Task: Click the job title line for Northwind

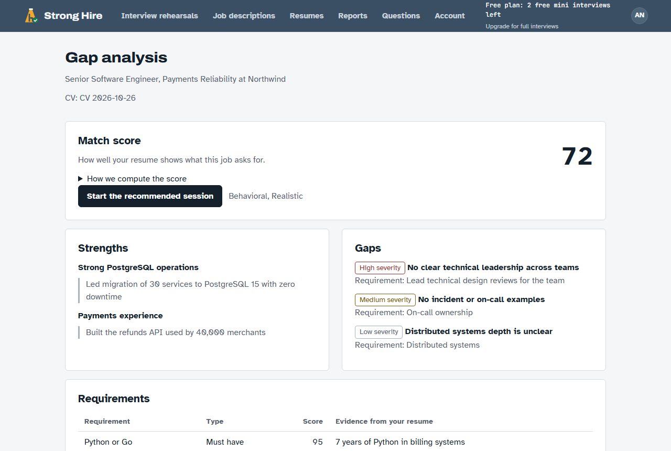Action: tap(175, 79)
